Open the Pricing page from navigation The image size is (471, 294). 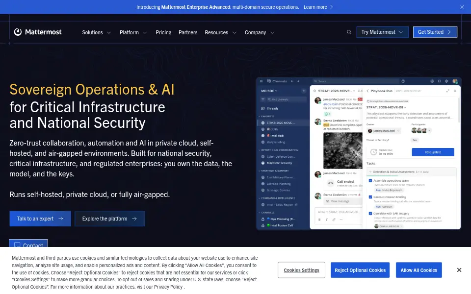(163, 32)
